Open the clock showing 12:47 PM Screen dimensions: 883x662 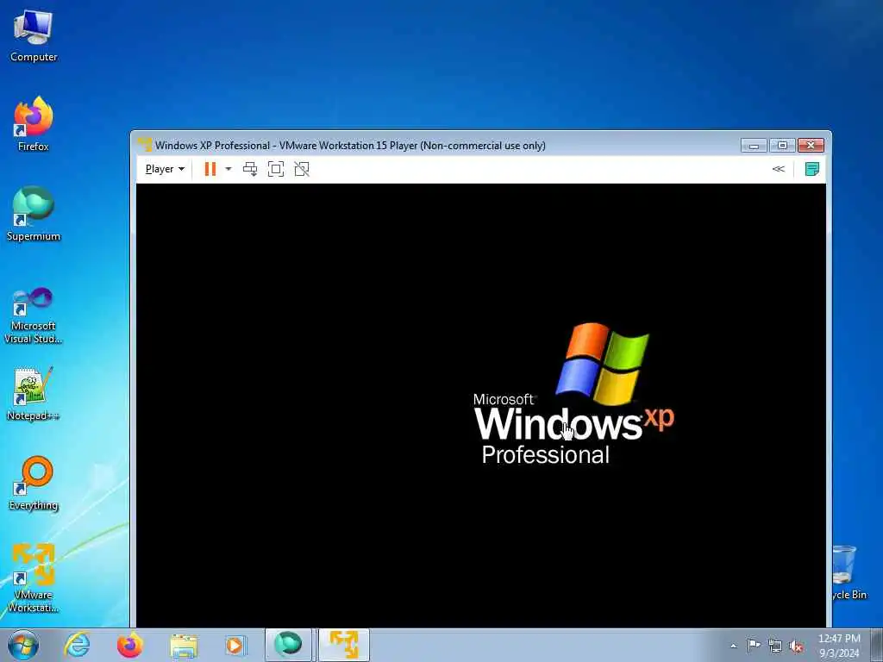(839, 646)
